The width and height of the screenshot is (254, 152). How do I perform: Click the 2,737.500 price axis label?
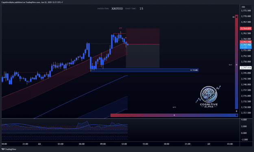click(246, 90)
